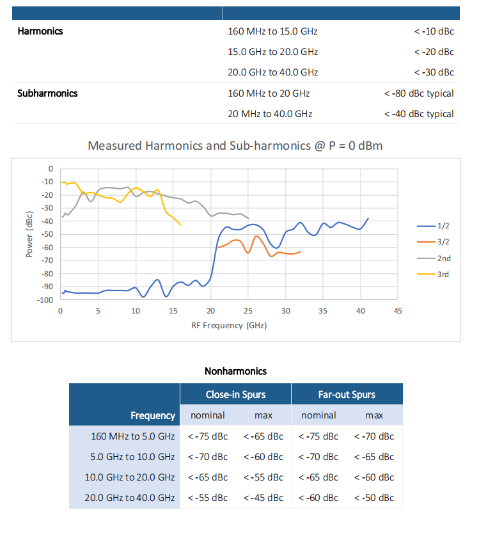479x533 pixels.
Task: Select the yellow 3rd legend entry
Action: (433, 274)
